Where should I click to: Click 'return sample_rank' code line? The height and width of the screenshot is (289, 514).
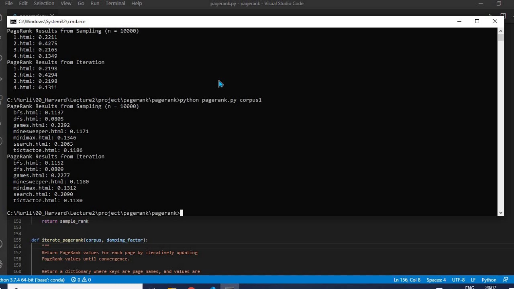(65, 221)
